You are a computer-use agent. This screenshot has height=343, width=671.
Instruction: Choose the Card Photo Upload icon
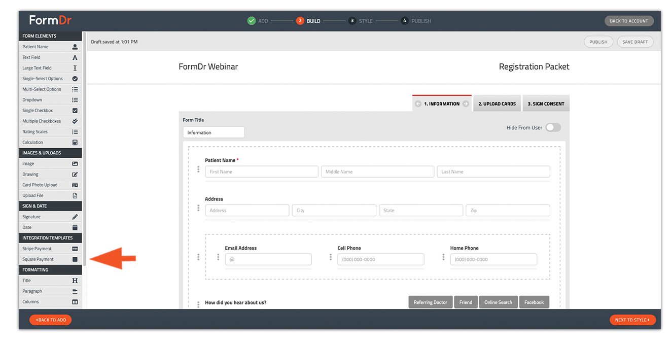[x=75, y=185]
